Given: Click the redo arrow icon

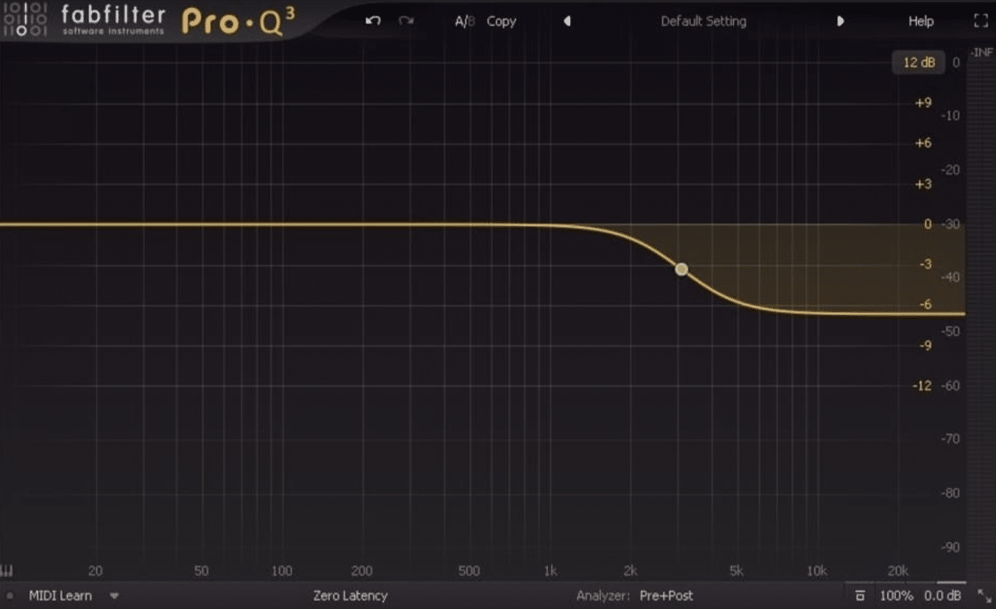Looking at the screenshot, I should point(406,21).
